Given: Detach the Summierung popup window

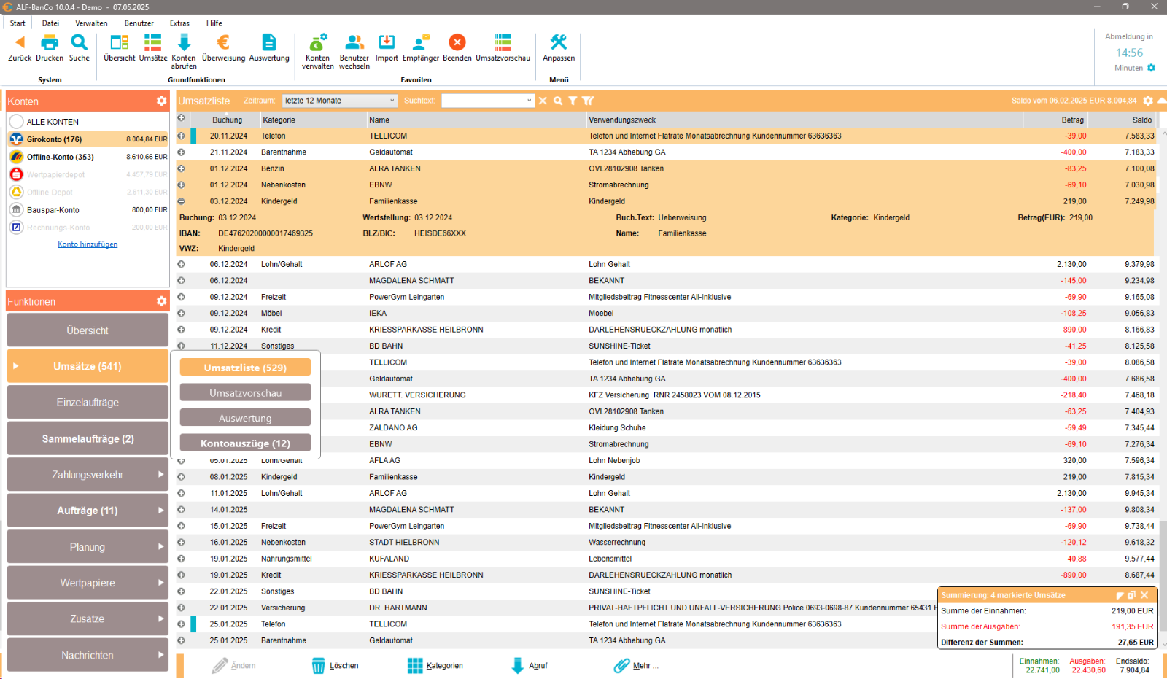Looking at the screenshot, I should [1132, 595].
